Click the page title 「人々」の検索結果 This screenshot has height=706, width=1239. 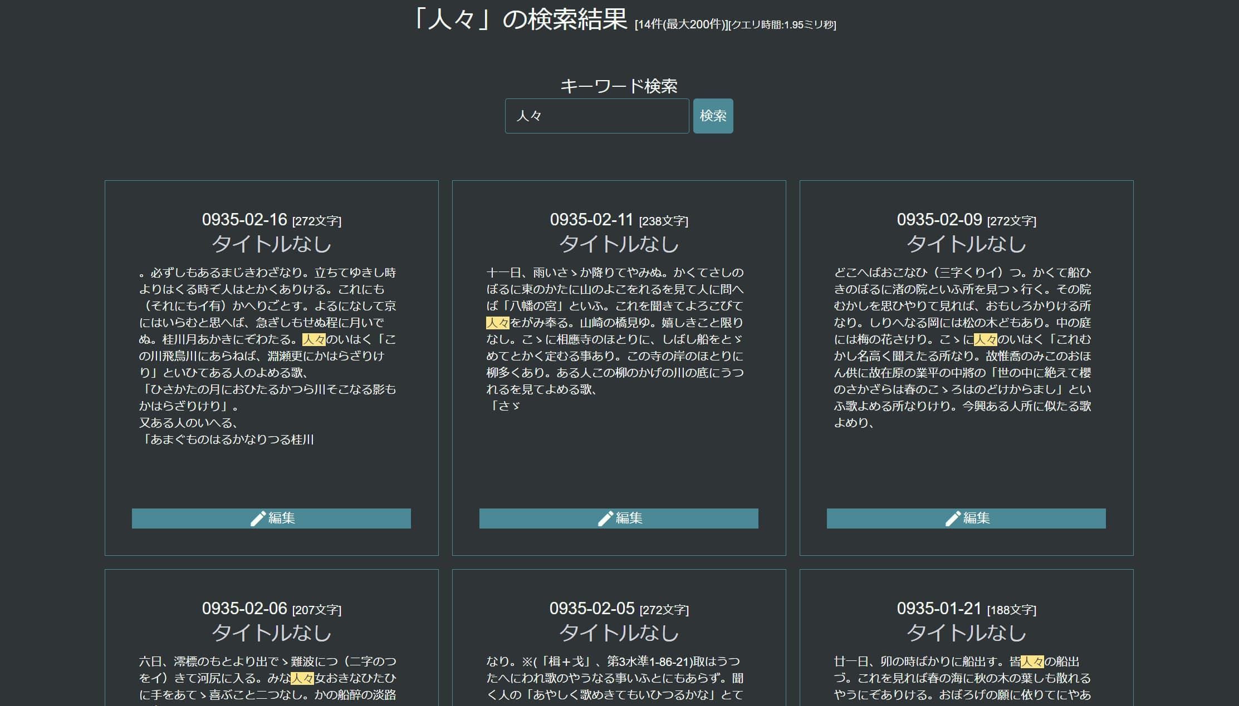(x=520, y=18)
